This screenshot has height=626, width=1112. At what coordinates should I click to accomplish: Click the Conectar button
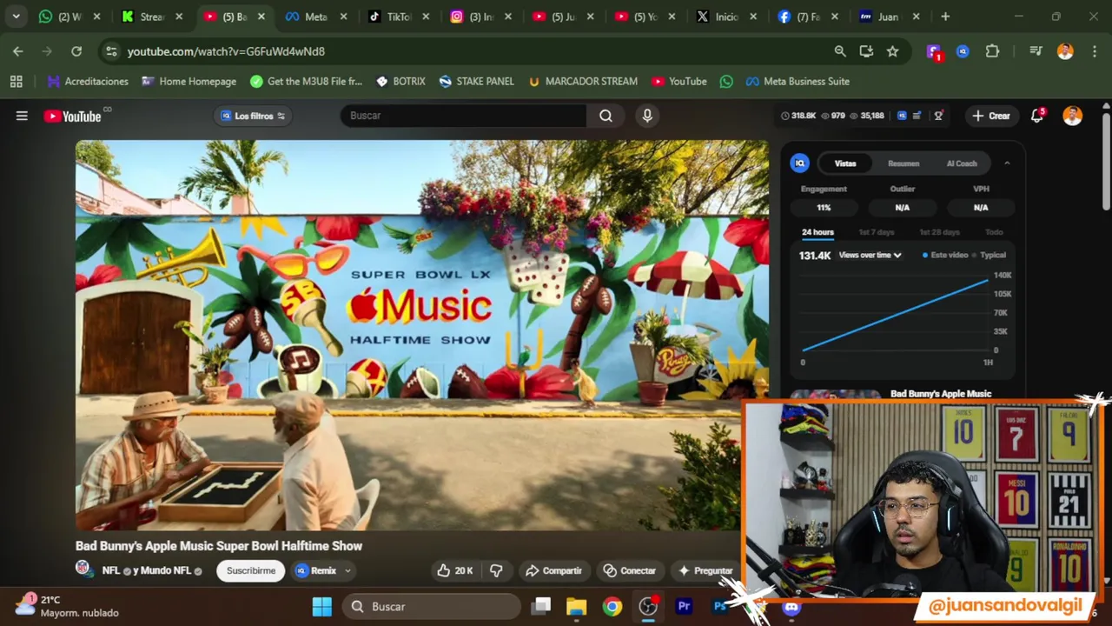630,570
